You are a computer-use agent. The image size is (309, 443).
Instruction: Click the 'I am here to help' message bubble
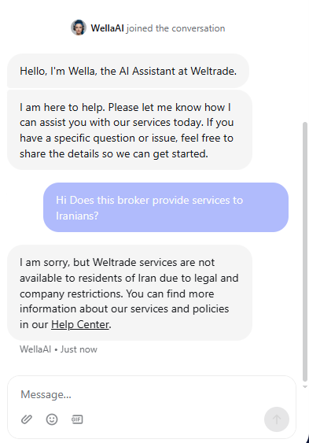[130, 130]
